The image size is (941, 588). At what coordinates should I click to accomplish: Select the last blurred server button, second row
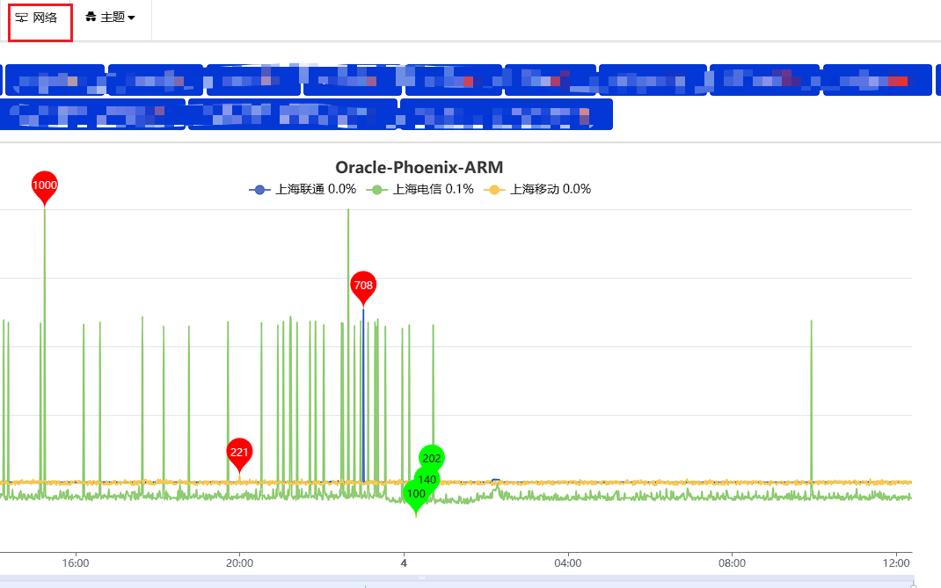click(x=506, y=114)
